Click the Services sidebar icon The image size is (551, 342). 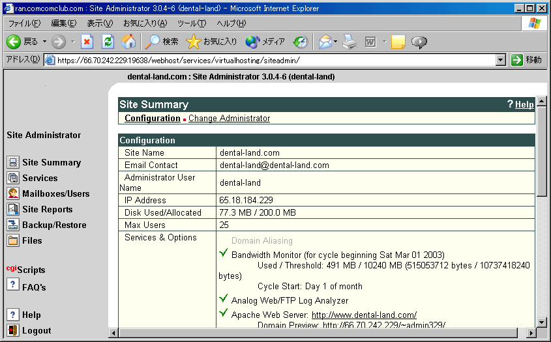(x=13, y=178)
